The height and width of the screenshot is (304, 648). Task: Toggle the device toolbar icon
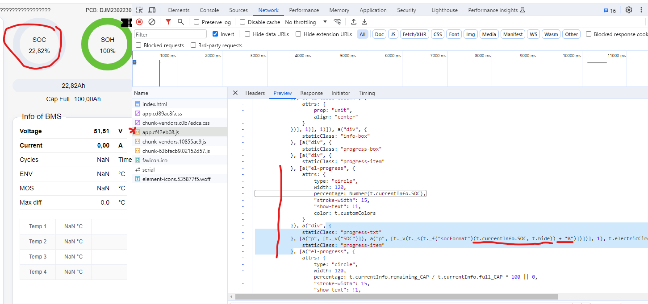tap(152, 10)
